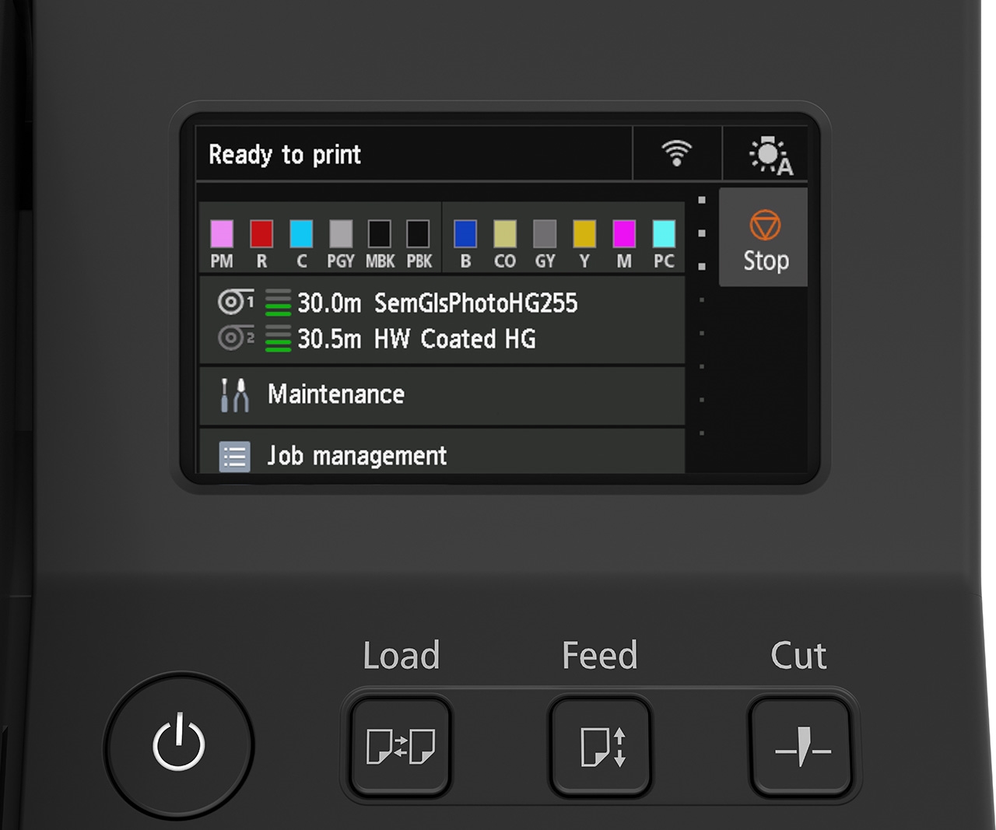Viewport: 996px width, 830px height.
Task: Open Job management
Action: [x=441, y=455]
